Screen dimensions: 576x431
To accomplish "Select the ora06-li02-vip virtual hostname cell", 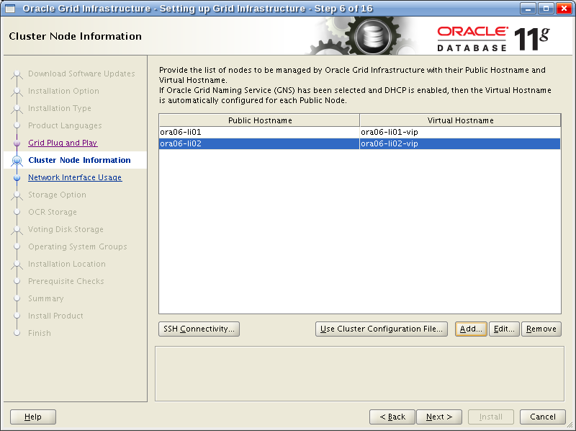I will point(460,144).
